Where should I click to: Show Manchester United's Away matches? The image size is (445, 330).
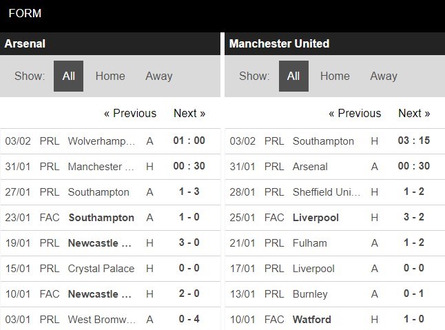(x=384, y=76)
